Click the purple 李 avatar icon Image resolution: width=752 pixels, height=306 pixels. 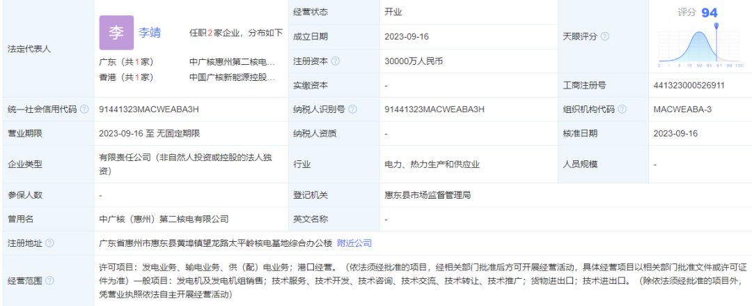pyautogui.click(x=116, y=33)
